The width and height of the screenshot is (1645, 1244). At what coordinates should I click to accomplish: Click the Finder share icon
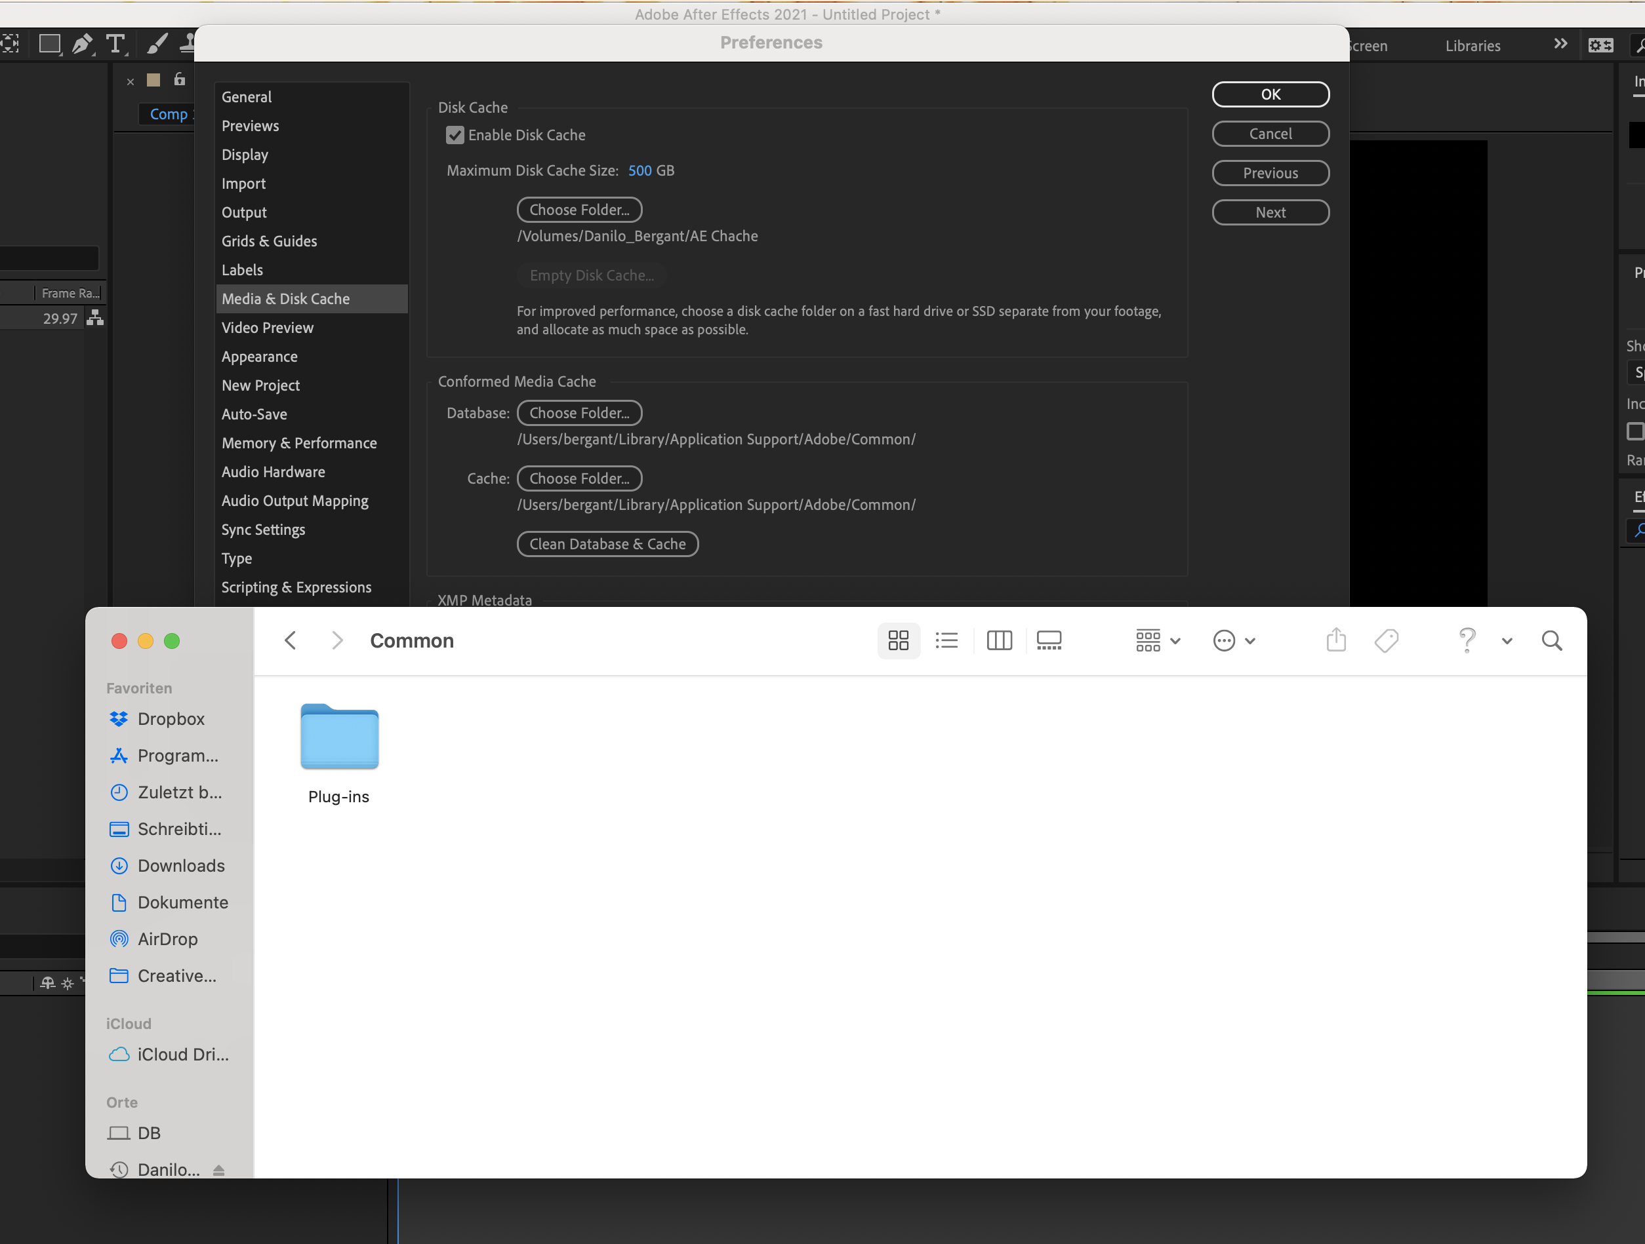click(x=1335, y=640)
